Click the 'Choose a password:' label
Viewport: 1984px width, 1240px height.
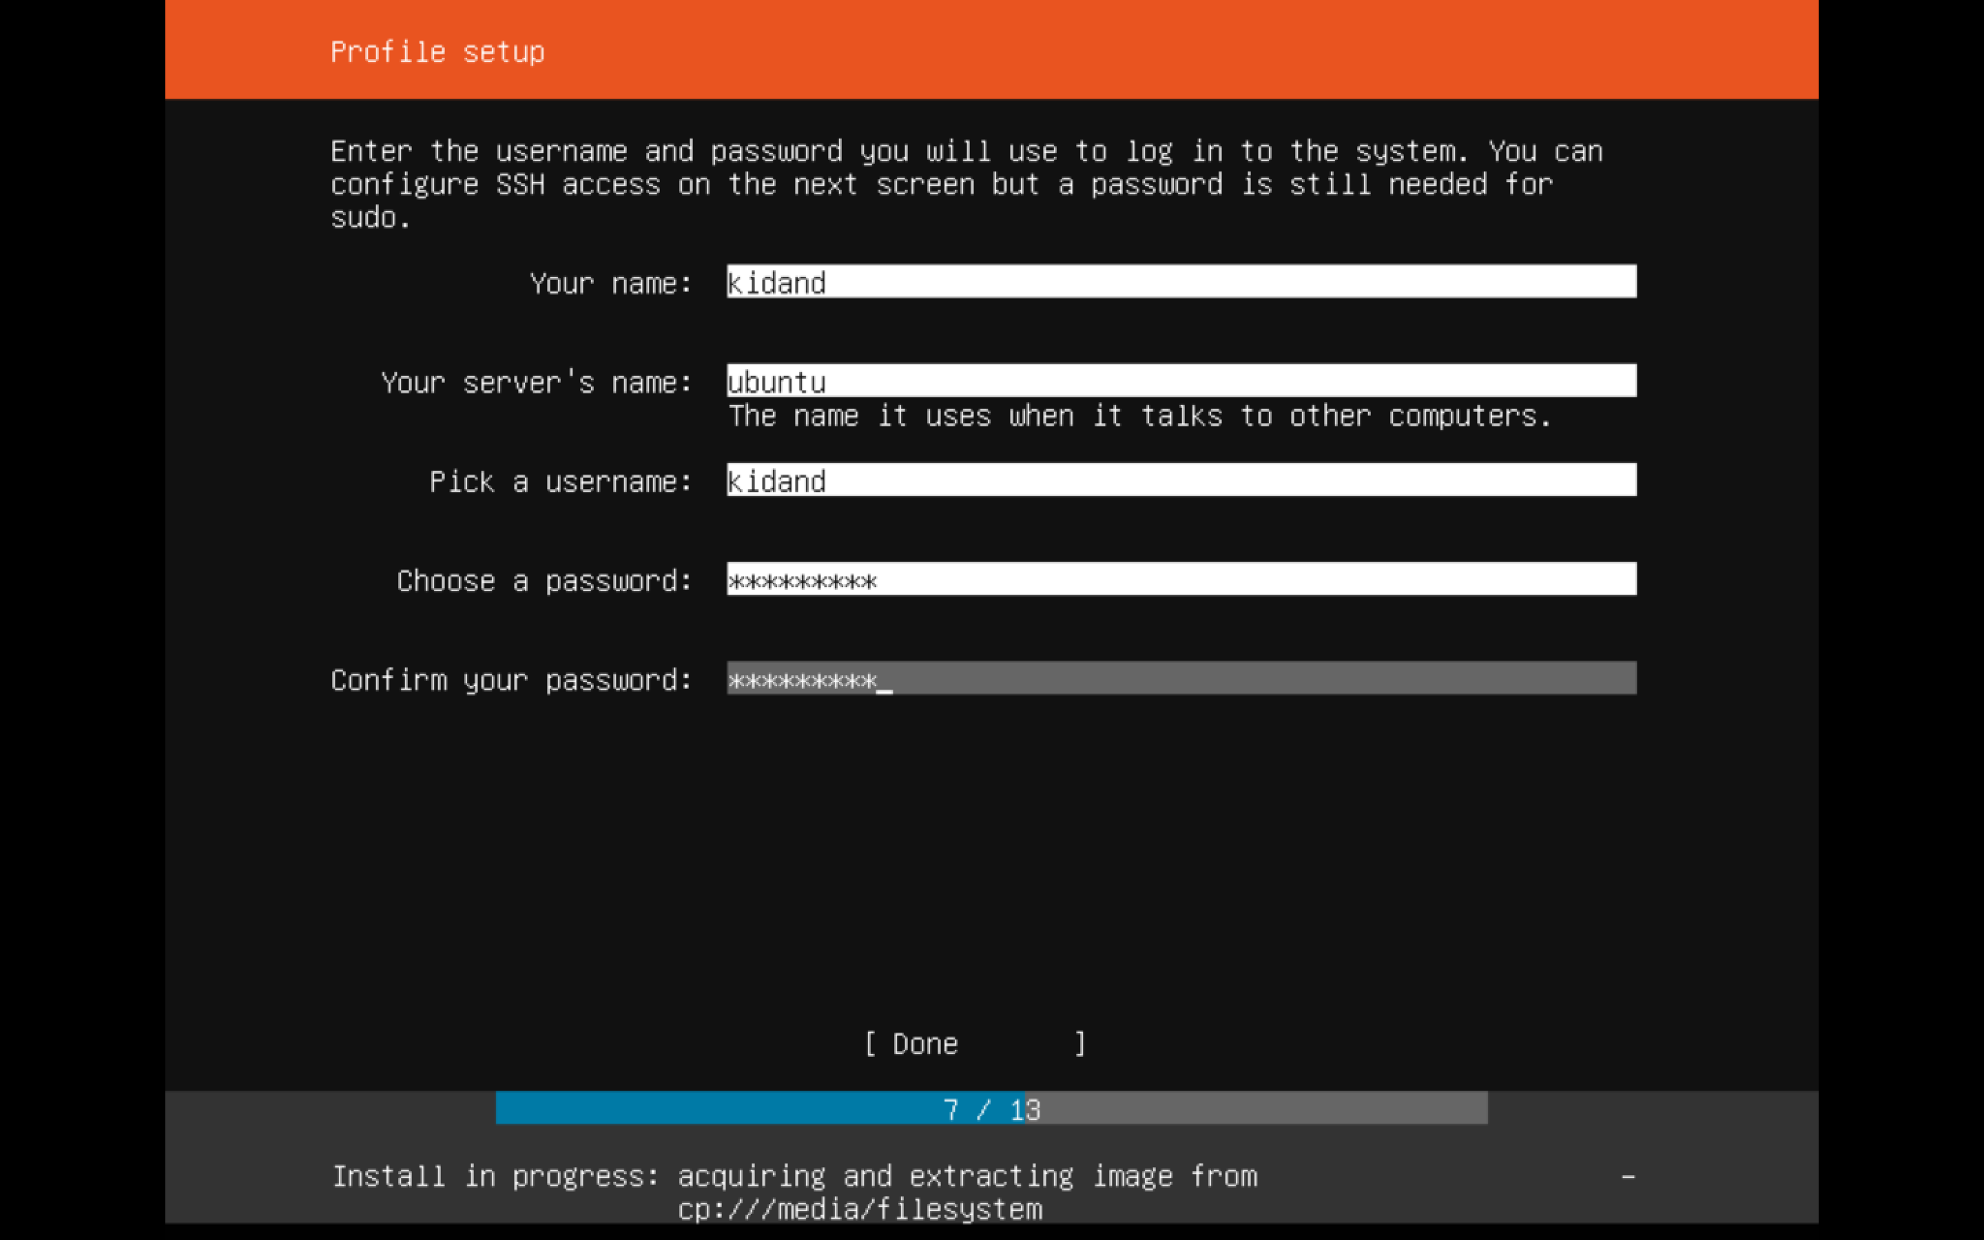[544, 581]
